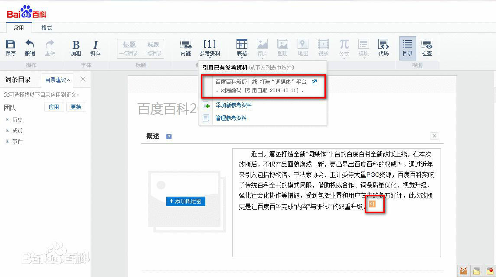Click the 保存 (Save) icon
Viewport: 496px width, 277px height.
(10, 47)
